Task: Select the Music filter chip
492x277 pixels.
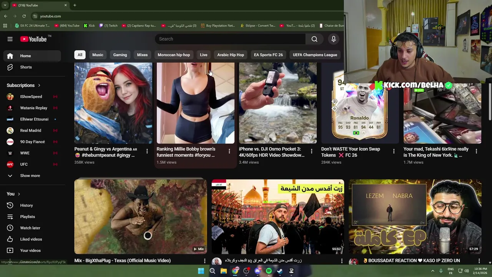Action: point(98,55)
